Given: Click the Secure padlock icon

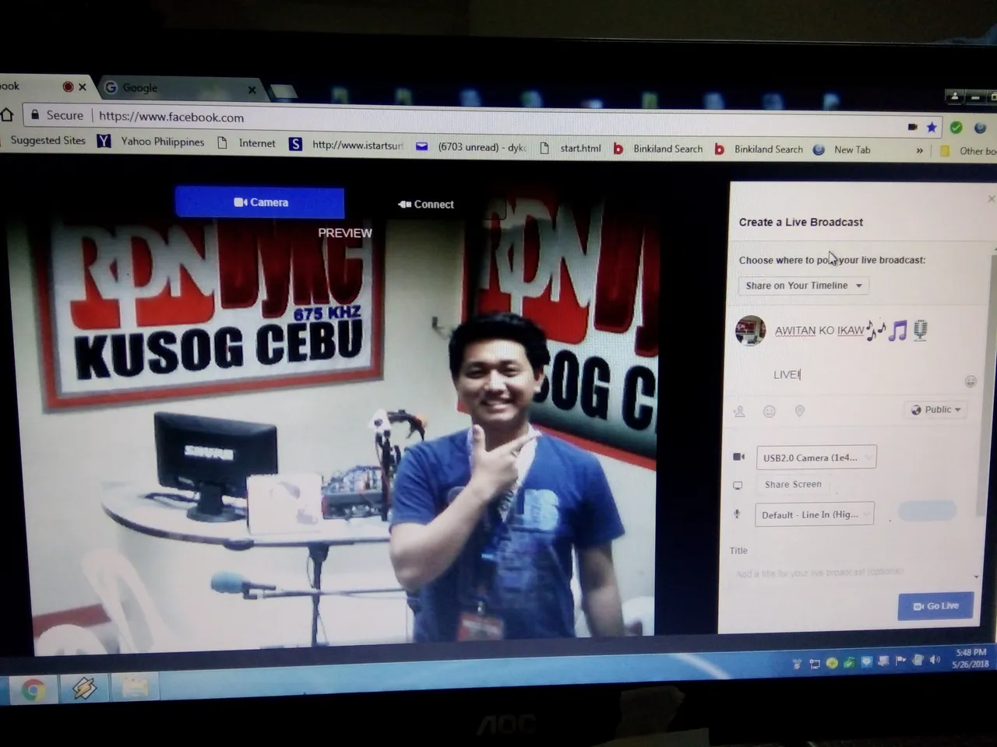Looking at the screenshot, I should click(x=35, y=114).
